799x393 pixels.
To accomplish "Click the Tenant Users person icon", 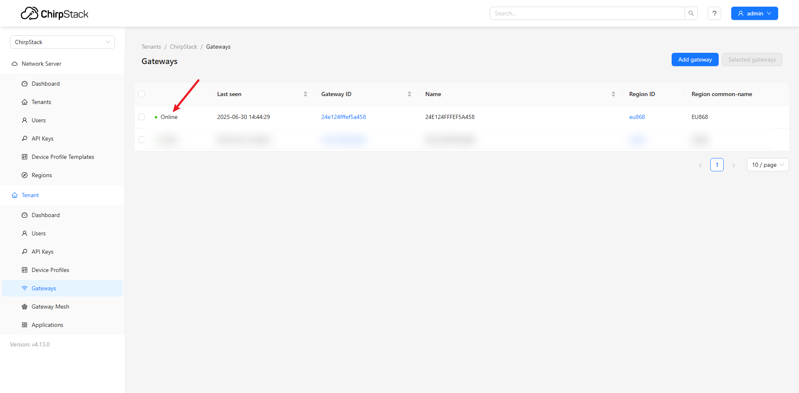I will tap(25, 233).
